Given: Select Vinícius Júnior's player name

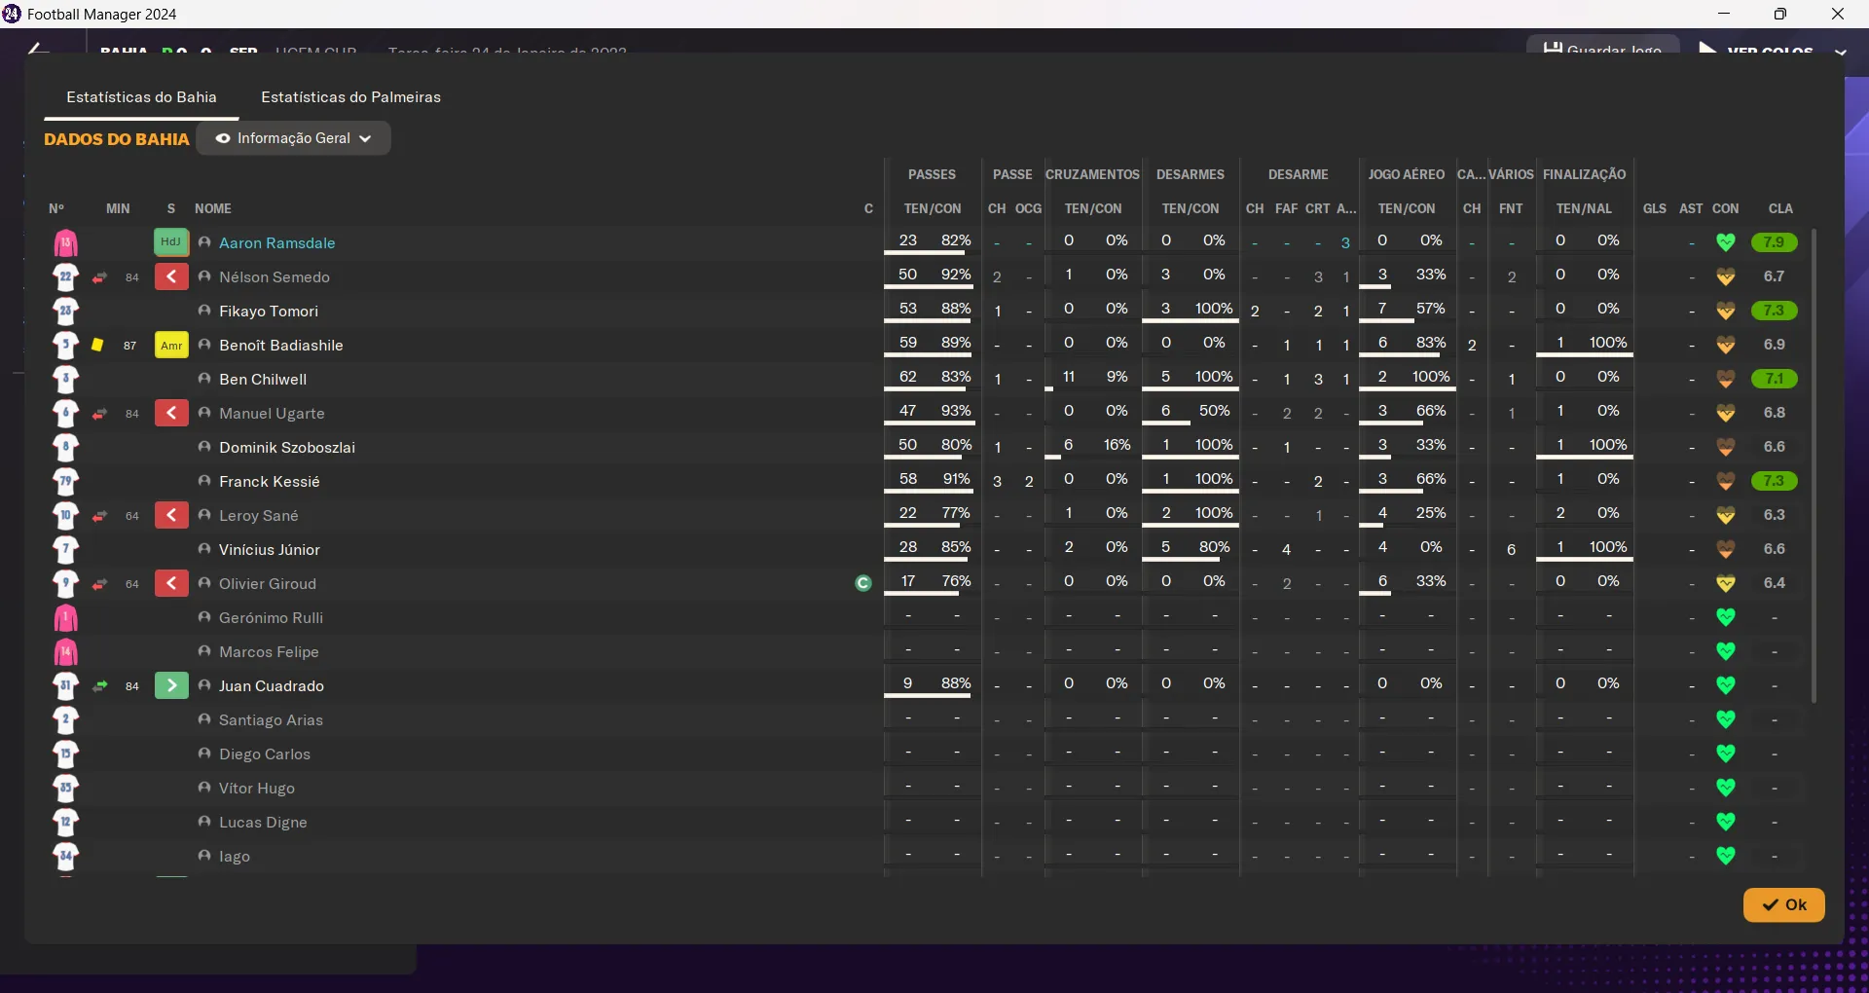Looking at the screenshot, I should 270,550.
